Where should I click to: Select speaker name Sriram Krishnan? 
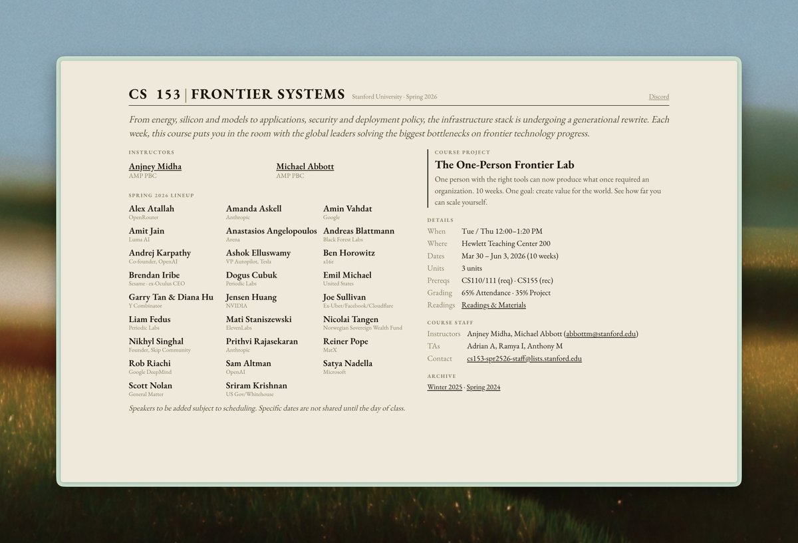[x=257, y=385]
